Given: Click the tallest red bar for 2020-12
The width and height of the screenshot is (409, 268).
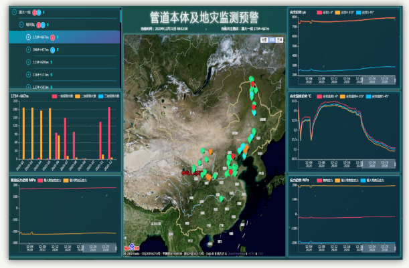Looking at the screenshot, I should 109,133.
